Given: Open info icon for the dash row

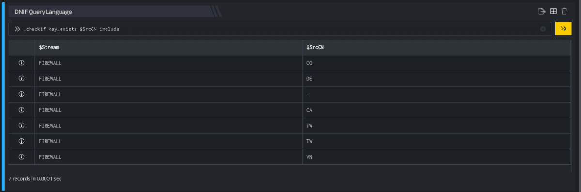Looking at the screenshot, I should (x=21, y=94).
